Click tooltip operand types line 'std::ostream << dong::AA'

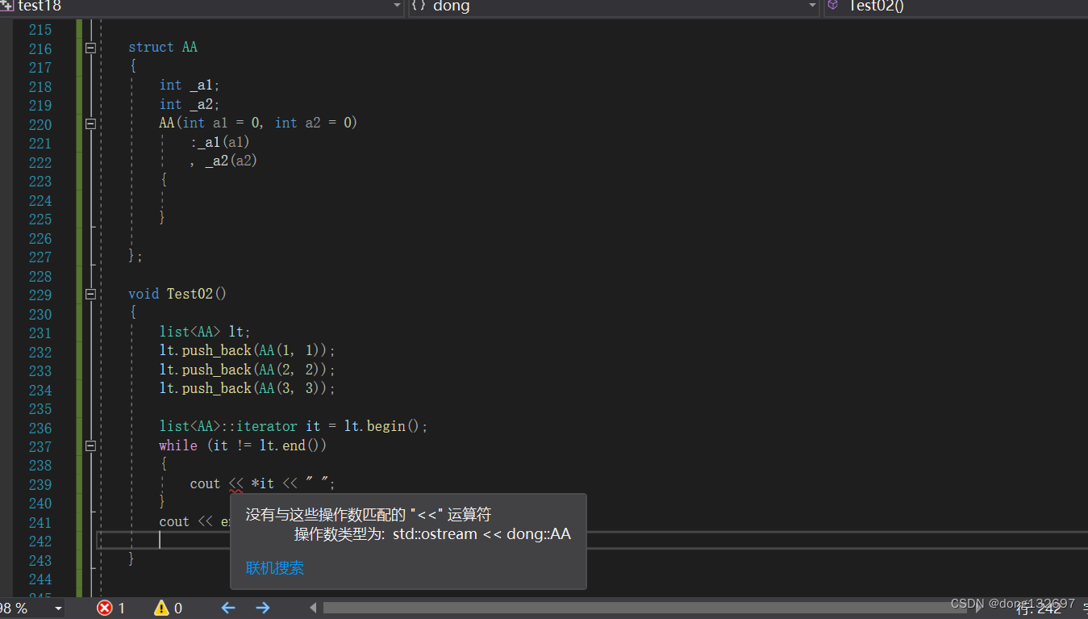coord(481,534)
